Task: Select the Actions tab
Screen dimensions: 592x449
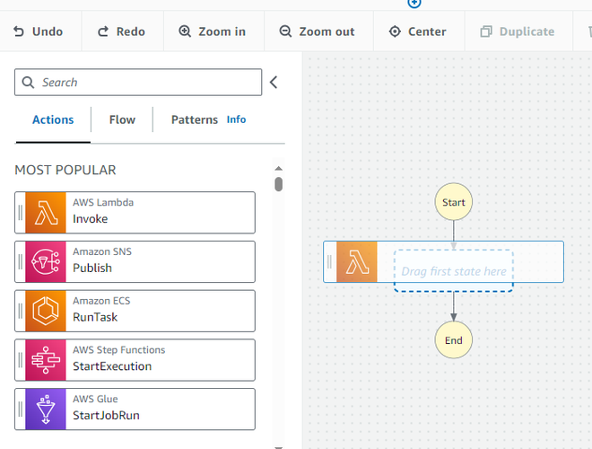Action: 53,119
